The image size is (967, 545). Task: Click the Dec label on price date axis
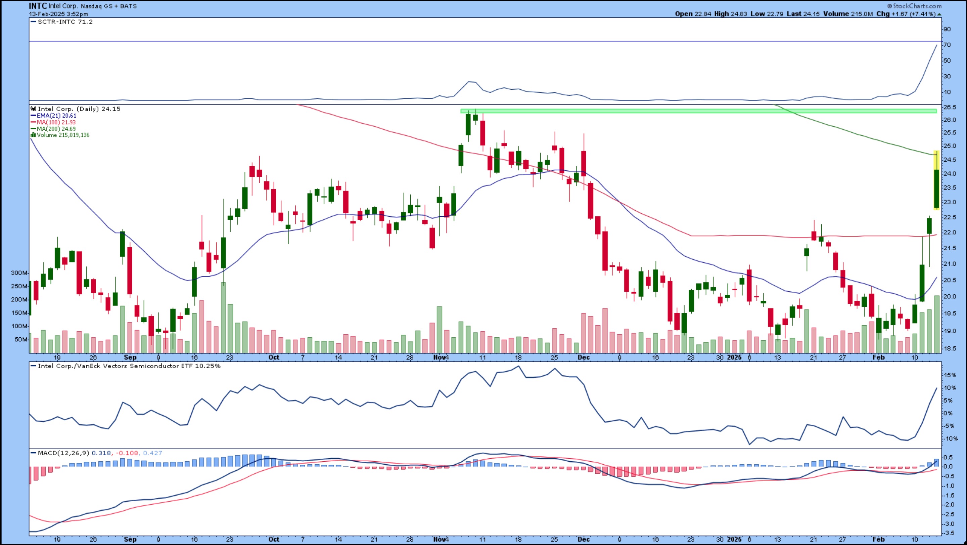pyautogui.click(x=583, y=358)
